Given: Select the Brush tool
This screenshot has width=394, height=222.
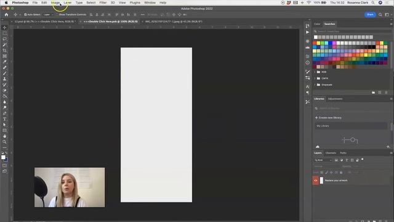Looking at the screenshot, I should pyautogui.click(x=4, y=73).
